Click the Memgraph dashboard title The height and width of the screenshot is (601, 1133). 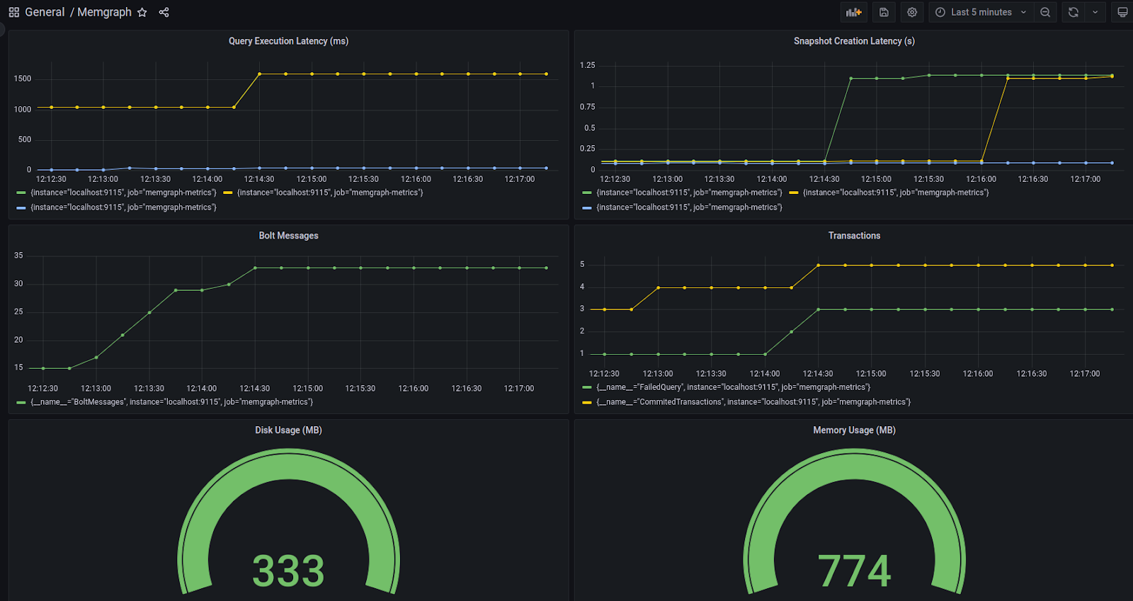click(104, 12)
